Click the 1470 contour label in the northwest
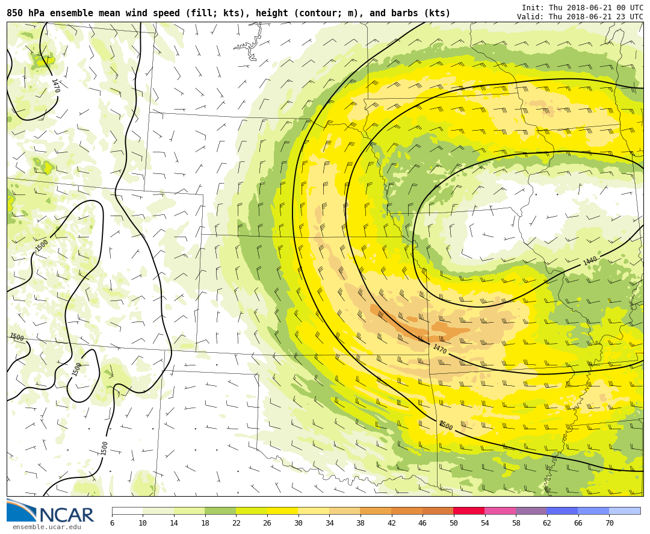Image resolution: width=650 pixels, height=534 pixels. [55, 85]
